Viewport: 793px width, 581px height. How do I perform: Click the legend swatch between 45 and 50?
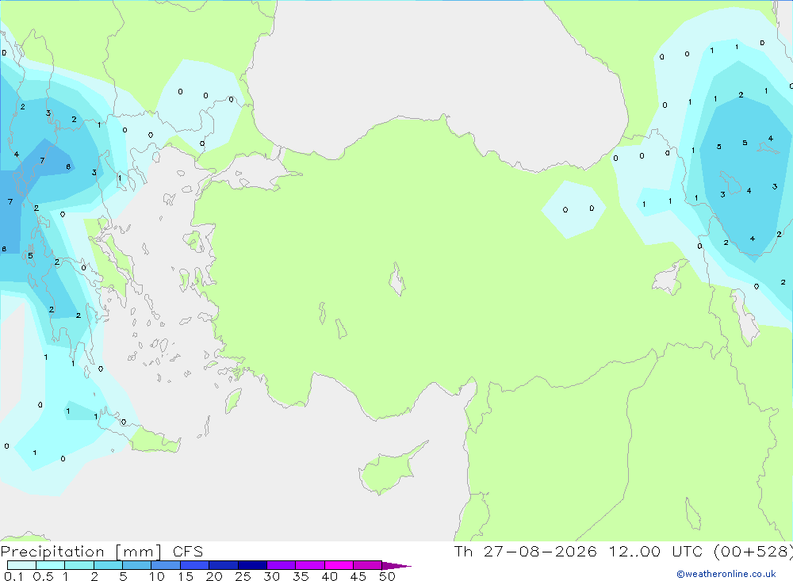368,565
